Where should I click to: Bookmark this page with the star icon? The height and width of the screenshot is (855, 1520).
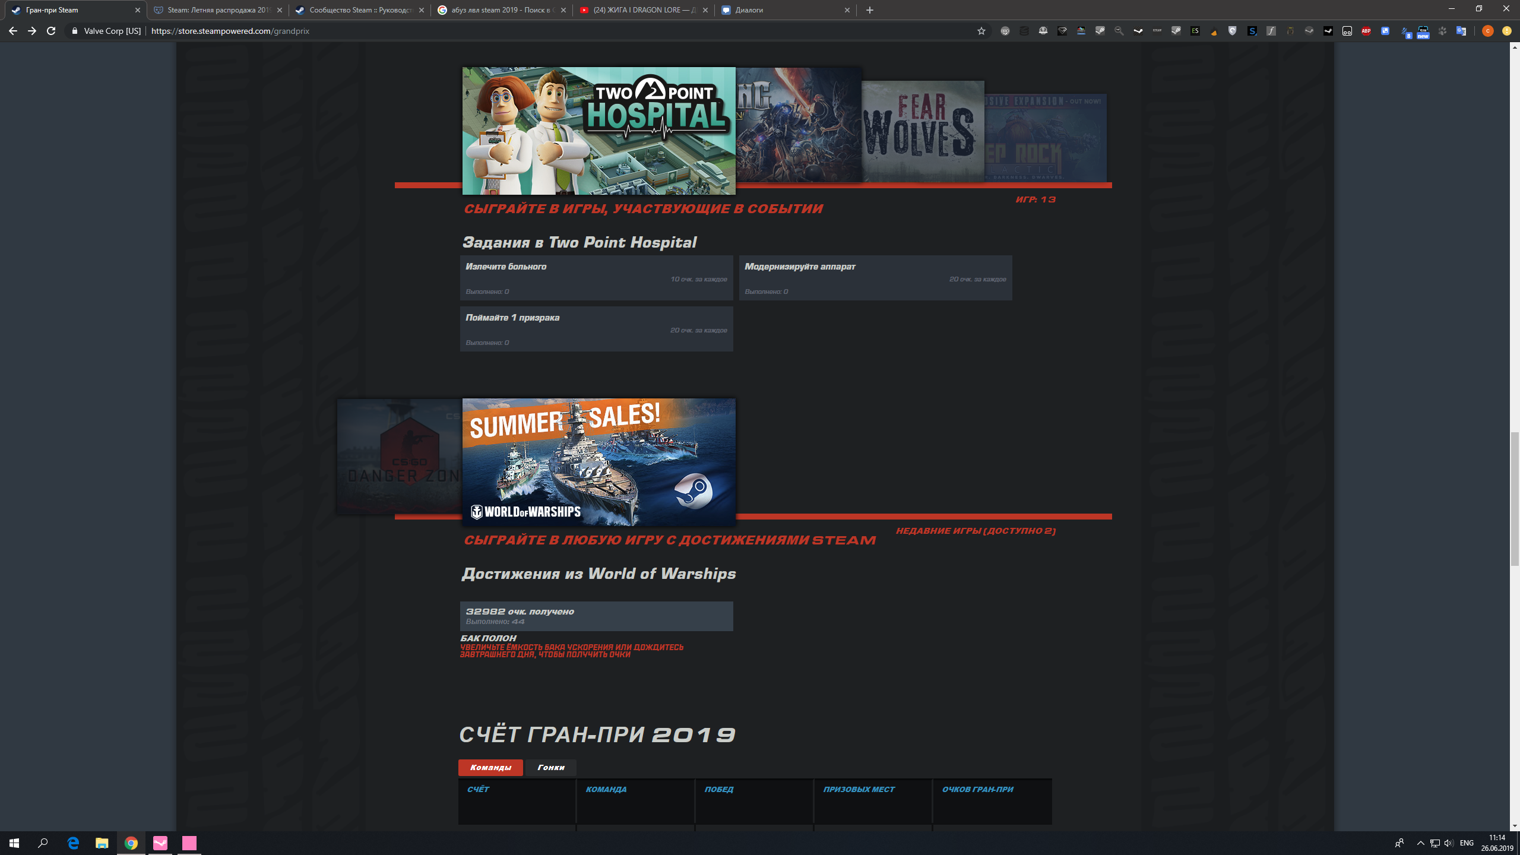(x=981, y=31)
